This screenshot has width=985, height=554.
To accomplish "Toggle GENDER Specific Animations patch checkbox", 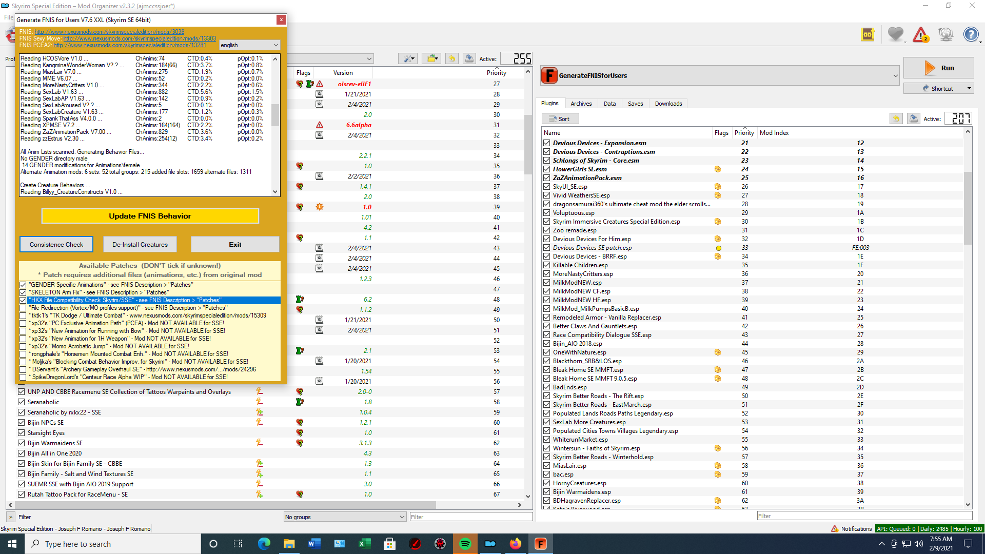I will (x=23, y=285).
